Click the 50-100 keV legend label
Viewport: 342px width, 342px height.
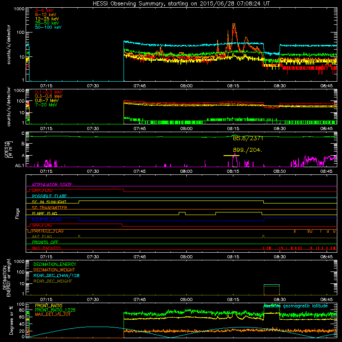click(48, 27)
